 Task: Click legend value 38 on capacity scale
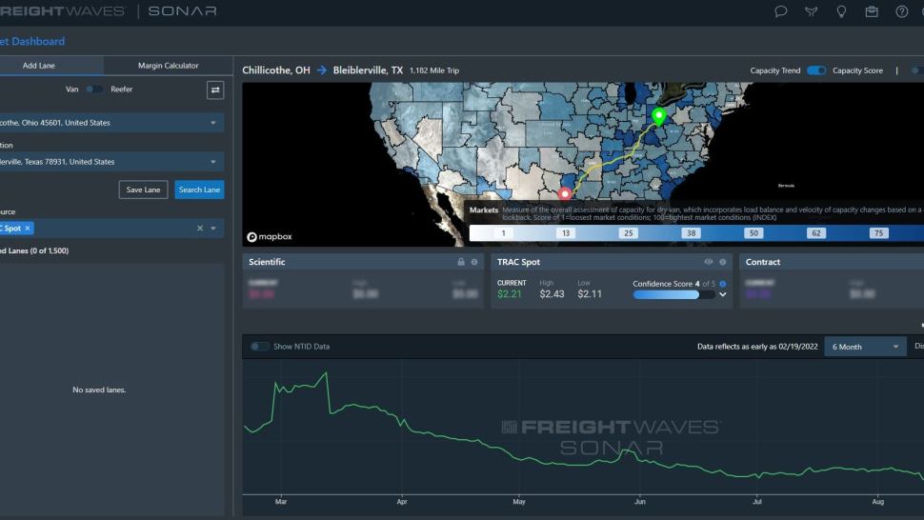[x=692, y=233]
